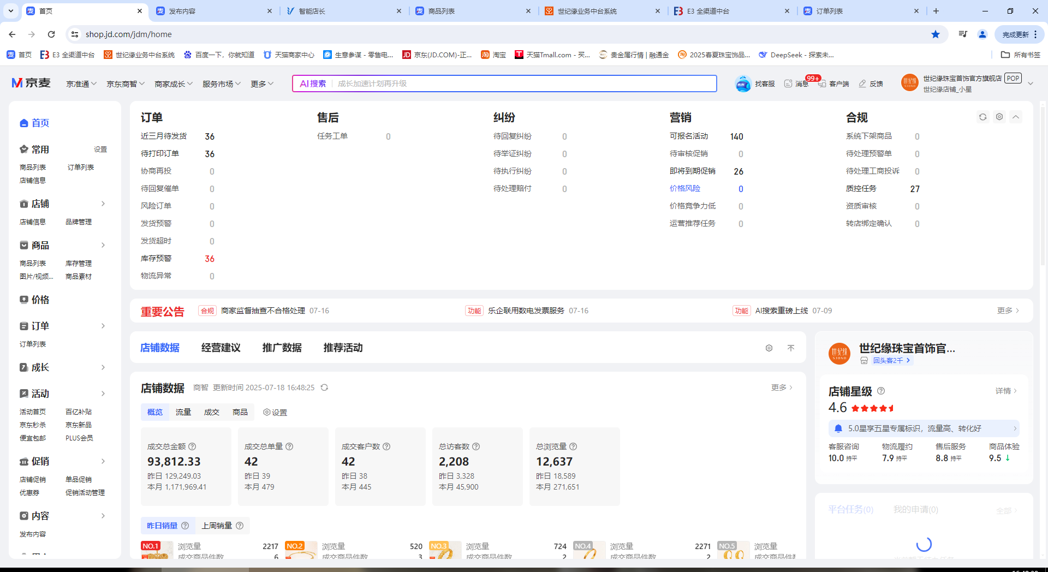Viewport: 1048px width, 572px height.
Task: Bookmark star icon in the address bar
Action: [935, 34]
